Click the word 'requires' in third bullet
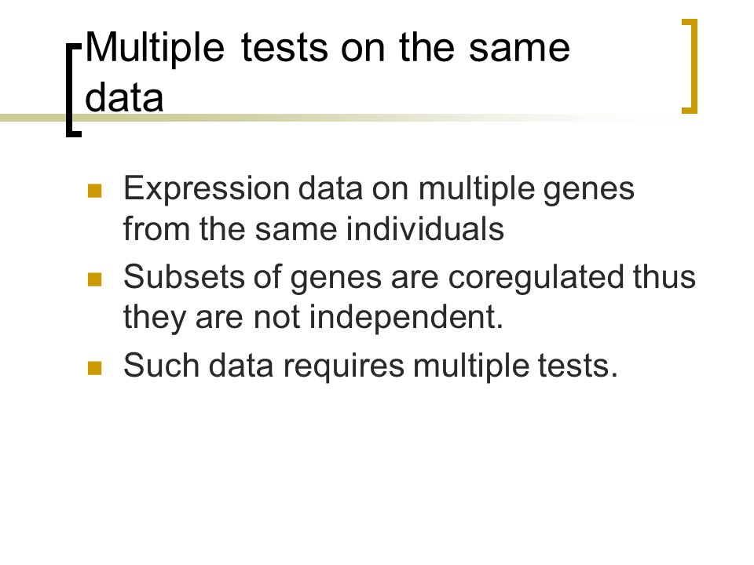The height and width of the screenshot is (565, 754). (344, 367)
